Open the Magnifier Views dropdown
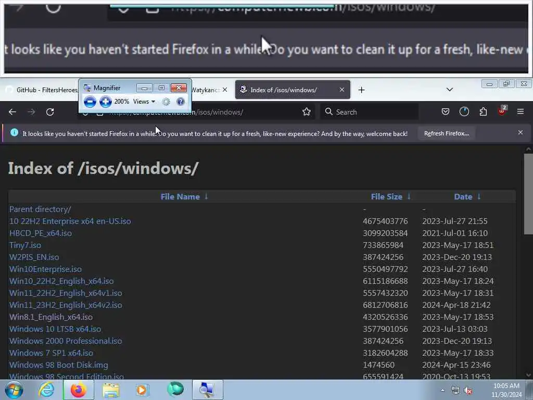Screen dimensions: 533x400 click(144, 102)
